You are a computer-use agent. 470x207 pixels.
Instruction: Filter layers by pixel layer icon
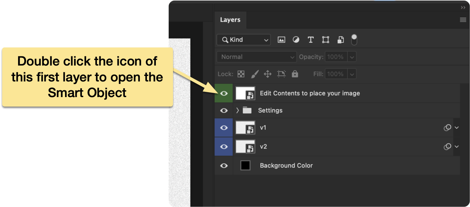[281, 40]
